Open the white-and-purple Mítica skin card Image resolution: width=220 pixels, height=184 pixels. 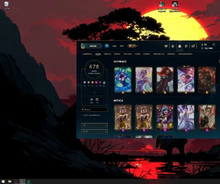point(186,118)
